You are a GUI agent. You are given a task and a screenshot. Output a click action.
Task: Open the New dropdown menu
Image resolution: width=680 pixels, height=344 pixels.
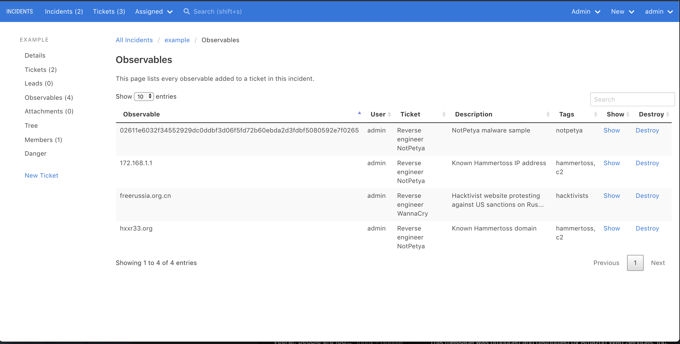pyautogui.click(x=623, y=11)
